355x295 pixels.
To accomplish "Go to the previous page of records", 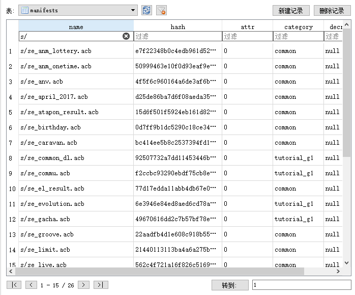I will 31,285.
